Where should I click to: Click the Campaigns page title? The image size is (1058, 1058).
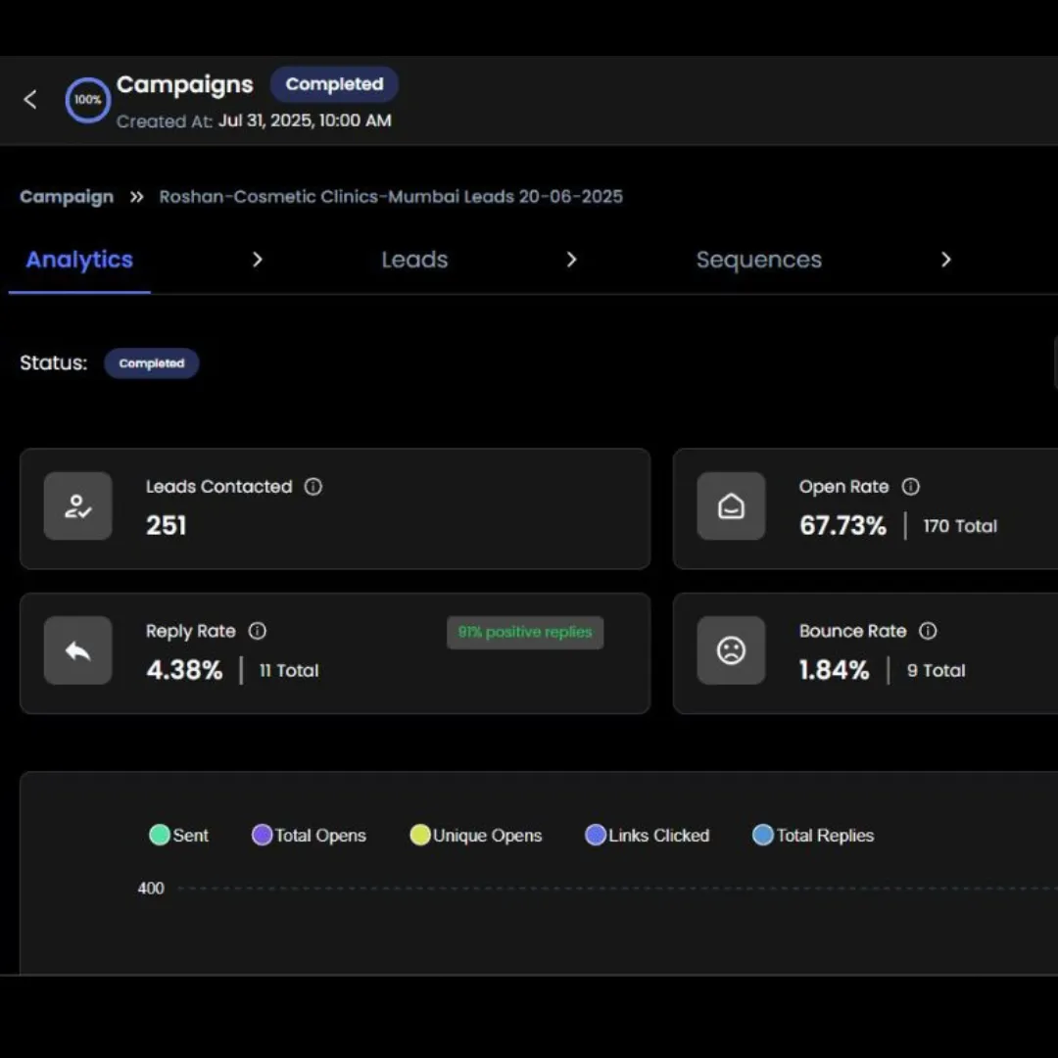(185, 85)
